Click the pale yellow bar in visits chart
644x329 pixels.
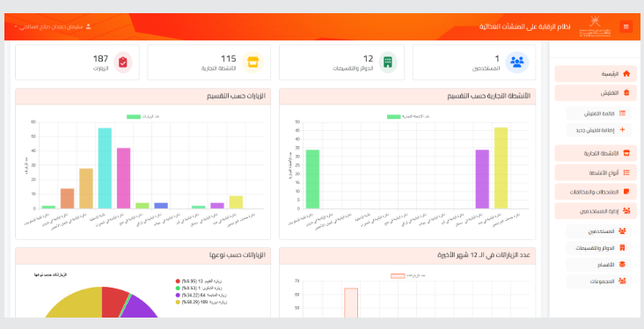tap(236, 202)
